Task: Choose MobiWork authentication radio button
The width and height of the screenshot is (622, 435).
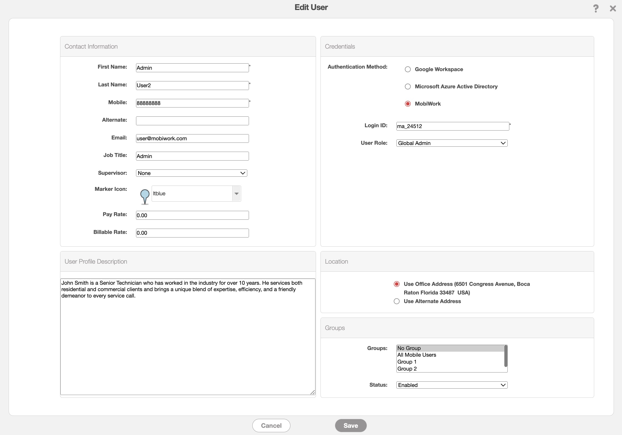Action: (408, 104)
